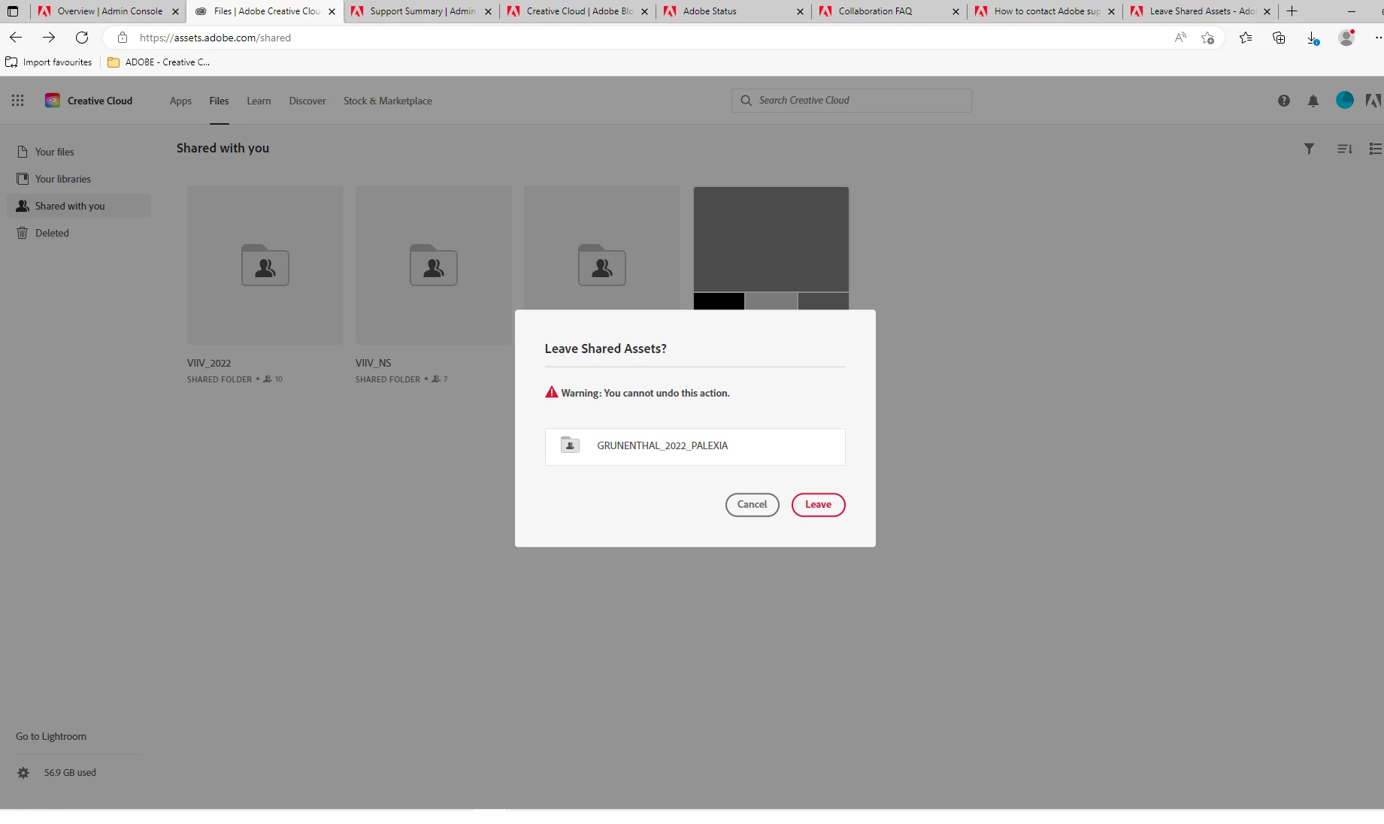The width and height of the screenshot is (1384, 824).
Task: Open Stock & Marketplace
Action: (x=388, y=101)
